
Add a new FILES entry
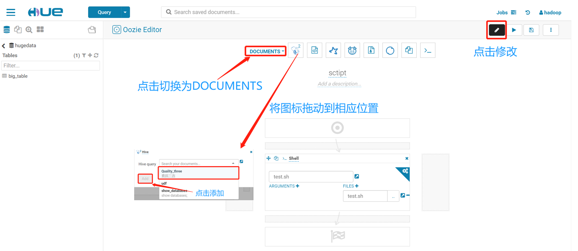[357, 186]
